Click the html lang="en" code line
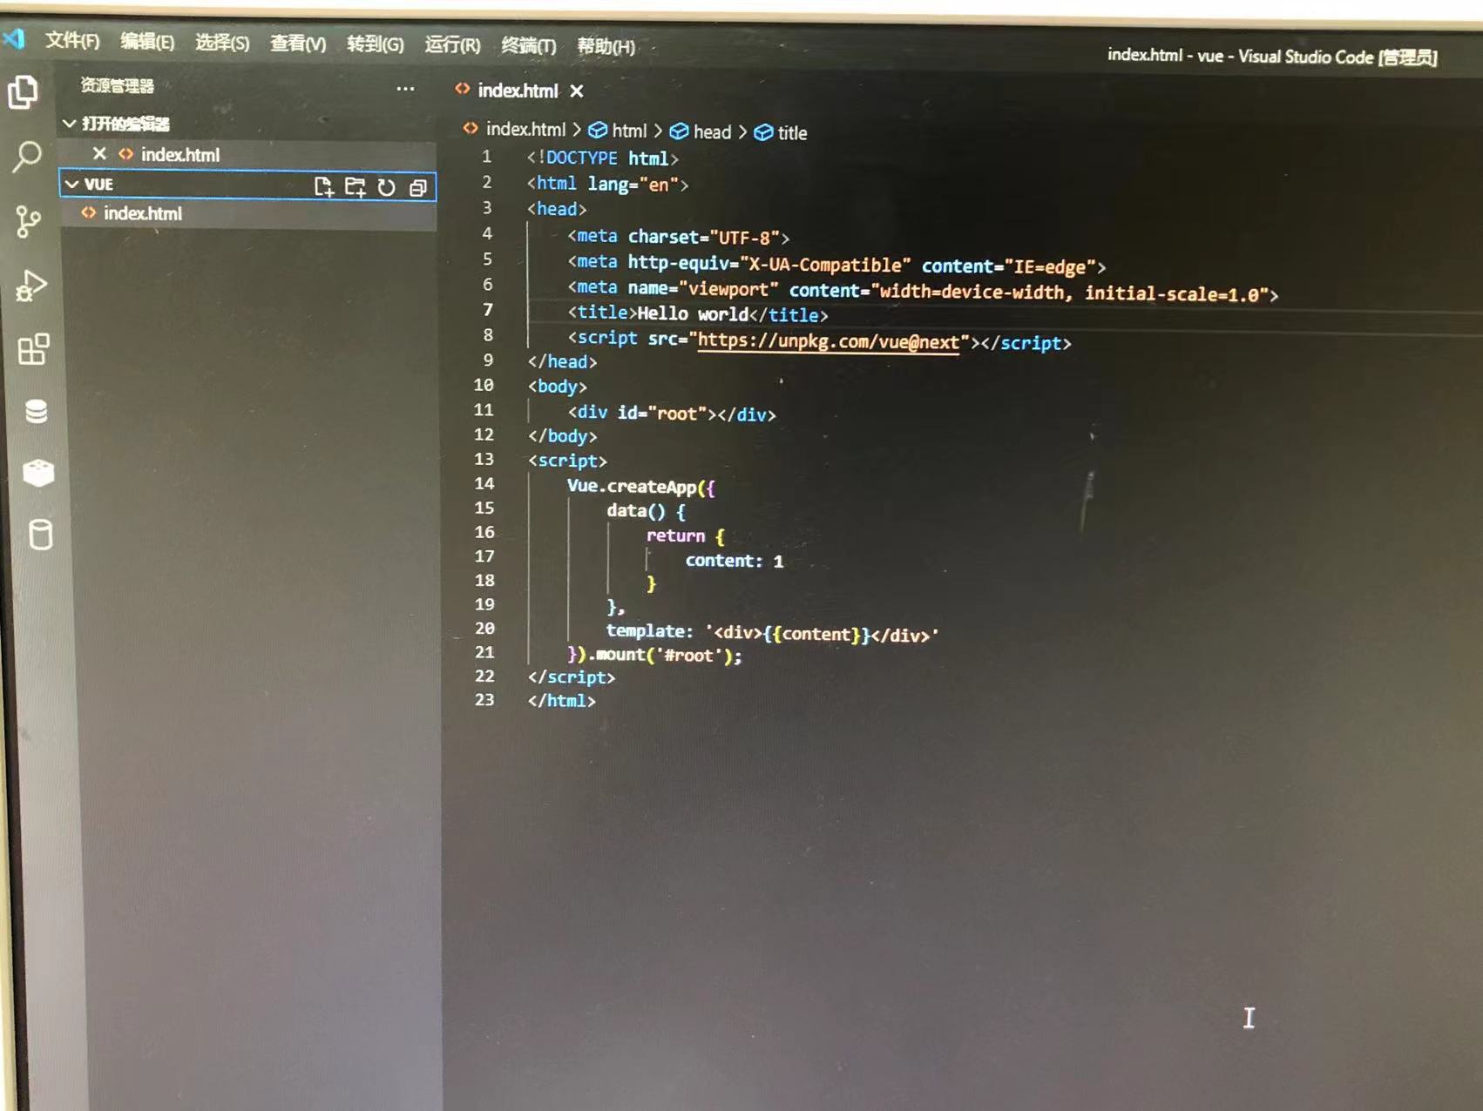1483x1111 pixels. click(607, 184)
